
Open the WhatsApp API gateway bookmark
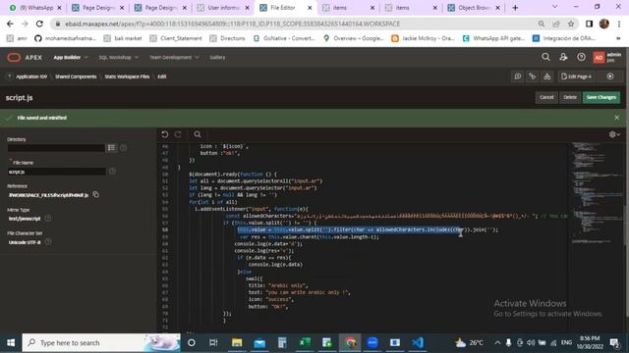(493, 38)
